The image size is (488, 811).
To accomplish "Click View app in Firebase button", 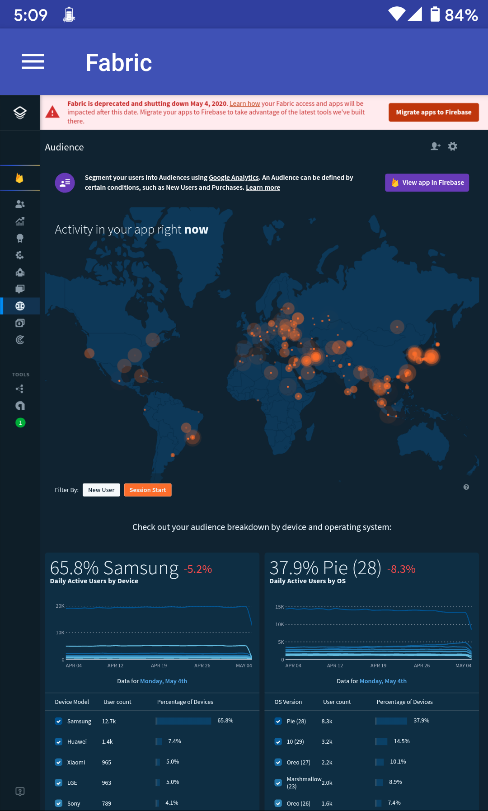I will 427,183.
